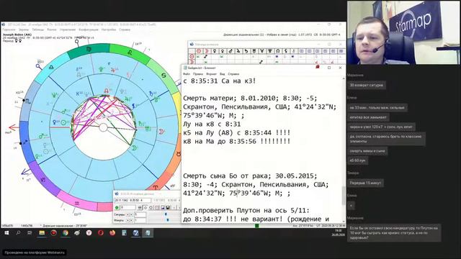This screenshot has height=259, width=461.
Task: Select Venus column header in aspects table
Action: [223, 51]
